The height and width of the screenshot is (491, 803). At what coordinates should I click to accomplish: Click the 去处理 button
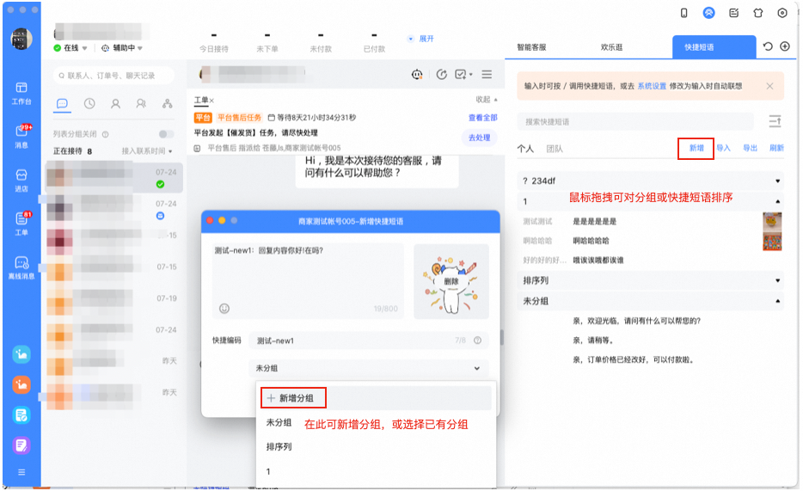[x=480, y=138]
